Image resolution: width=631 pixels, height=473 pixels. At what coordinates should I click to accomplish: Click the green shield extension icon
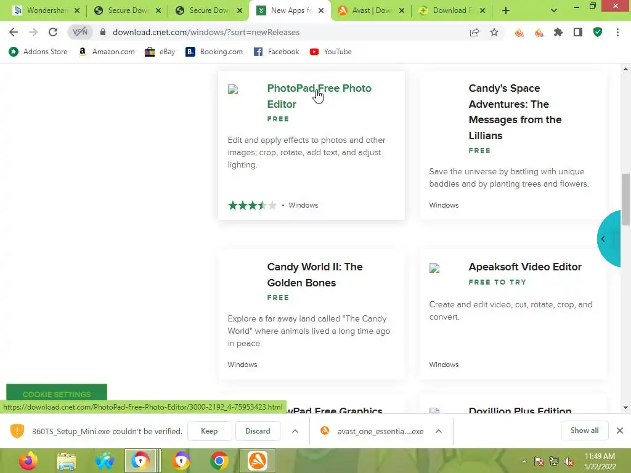pos(598,32)
